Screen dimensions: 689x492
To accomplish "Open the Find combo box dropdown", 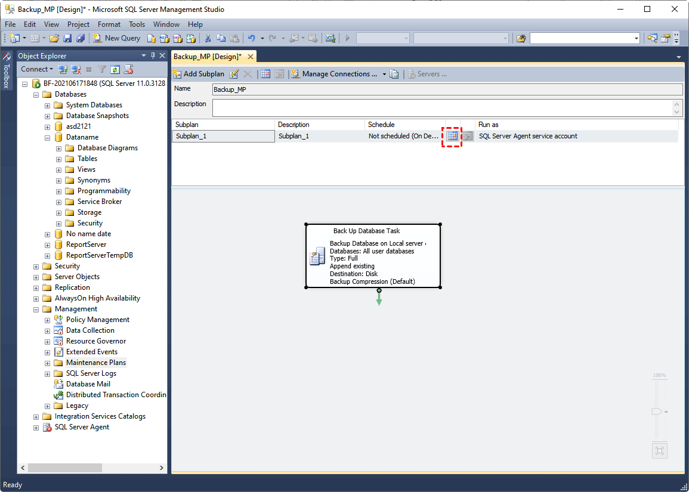I will 637,39.
